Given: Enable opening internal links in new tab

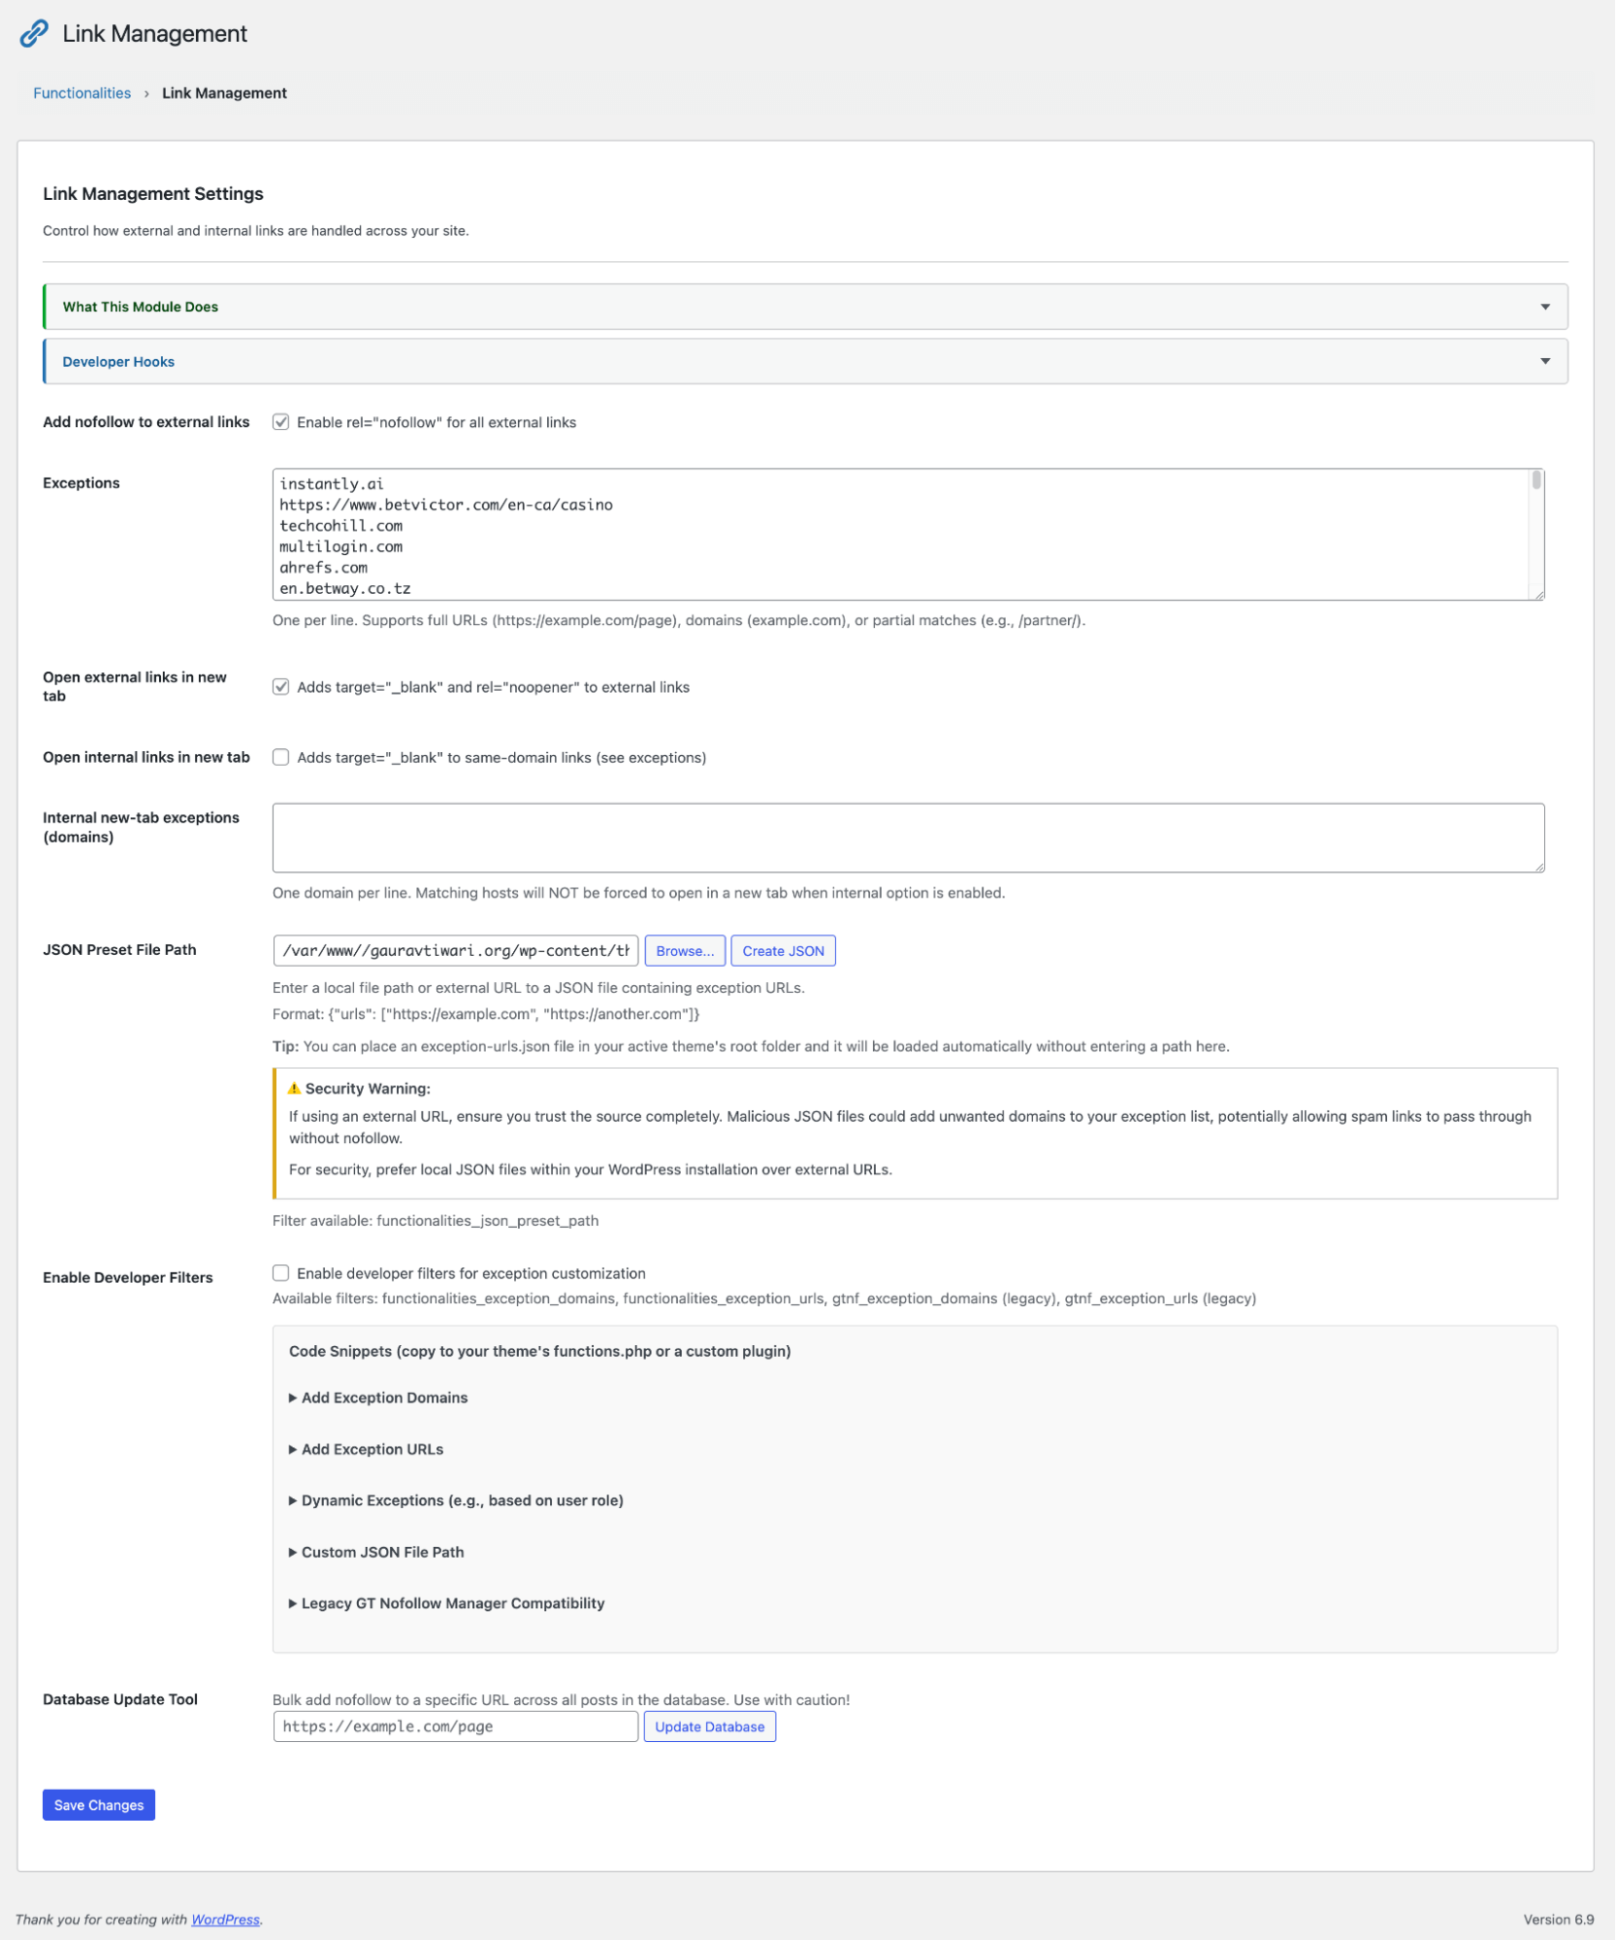Looking at the screenshot, I should (x=281, y=758).
